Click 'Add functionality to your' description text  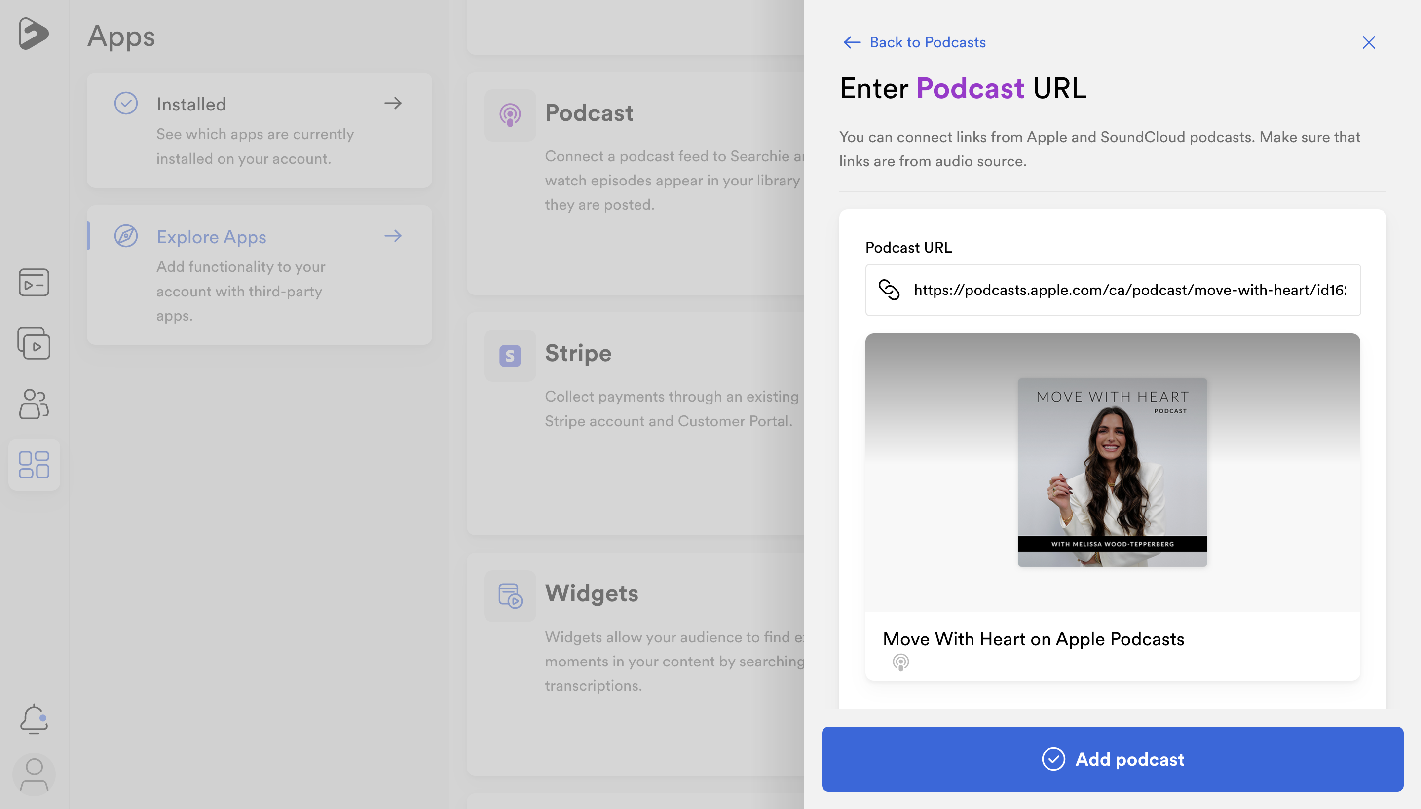(x=241, y=267)
